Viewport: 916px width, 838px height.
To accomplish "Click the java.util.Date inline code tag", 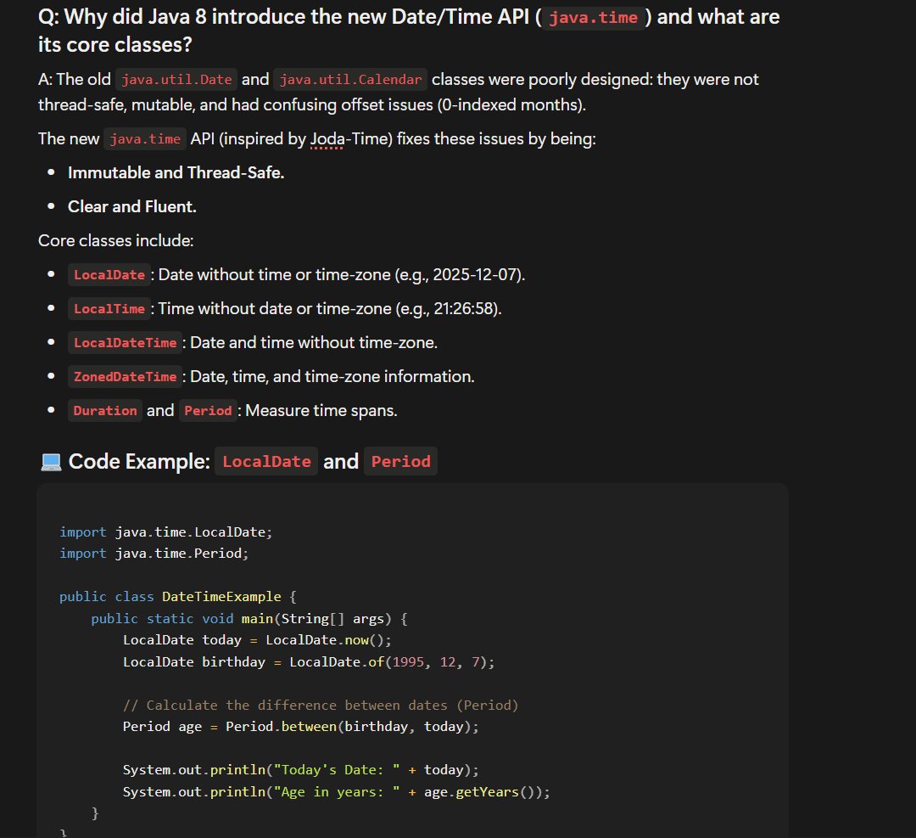I will coord(176,80).
